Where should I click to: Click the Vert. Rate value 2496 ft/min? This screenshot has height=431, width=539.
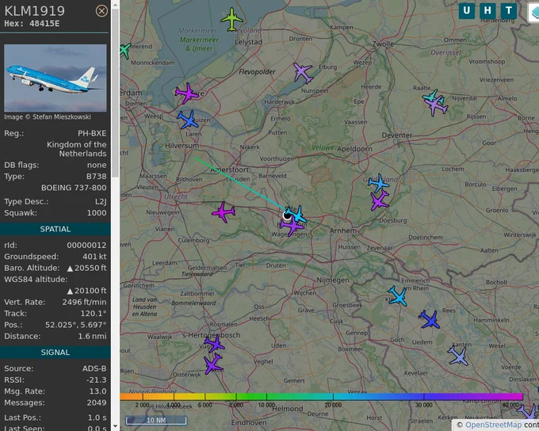[x=84, y=302]
